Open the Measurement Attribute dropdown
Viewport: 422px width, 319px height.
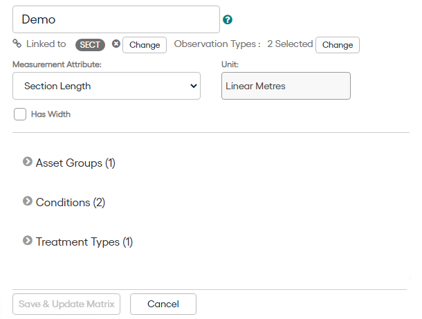[107, 86]
